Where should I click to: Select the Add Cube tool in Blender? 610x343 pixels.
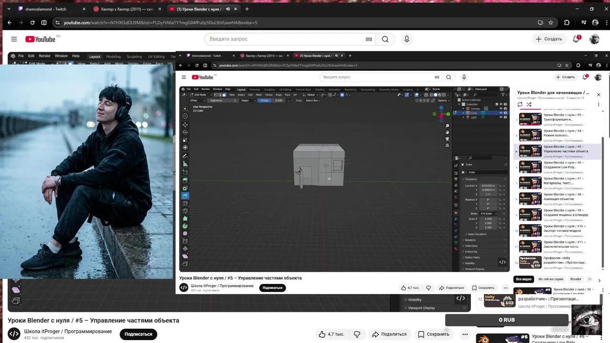pos(185,172)
